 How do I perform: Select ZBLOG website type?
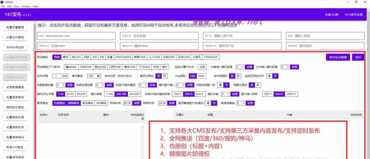(x=76, y=57)
